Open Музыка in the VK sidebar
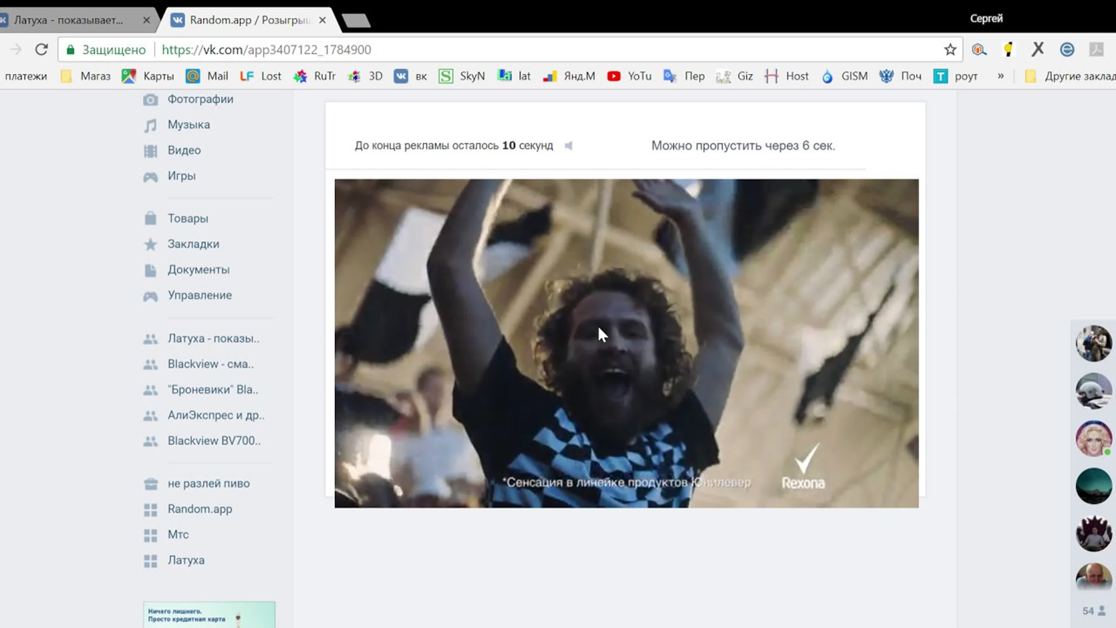Viewport: 1116px width, 628px height. (x=189, y=125)
